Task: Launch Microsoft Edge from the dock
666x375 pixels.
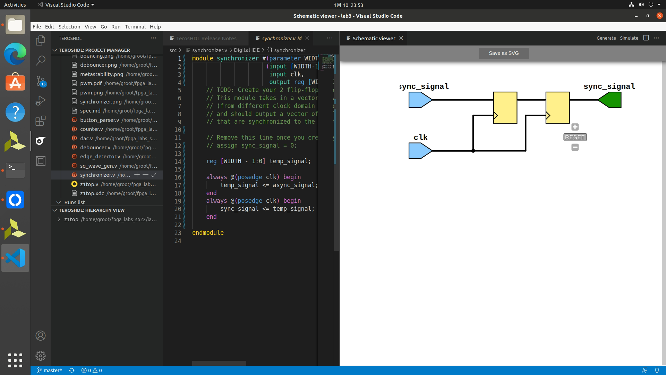Action: (x=15, y=54)
